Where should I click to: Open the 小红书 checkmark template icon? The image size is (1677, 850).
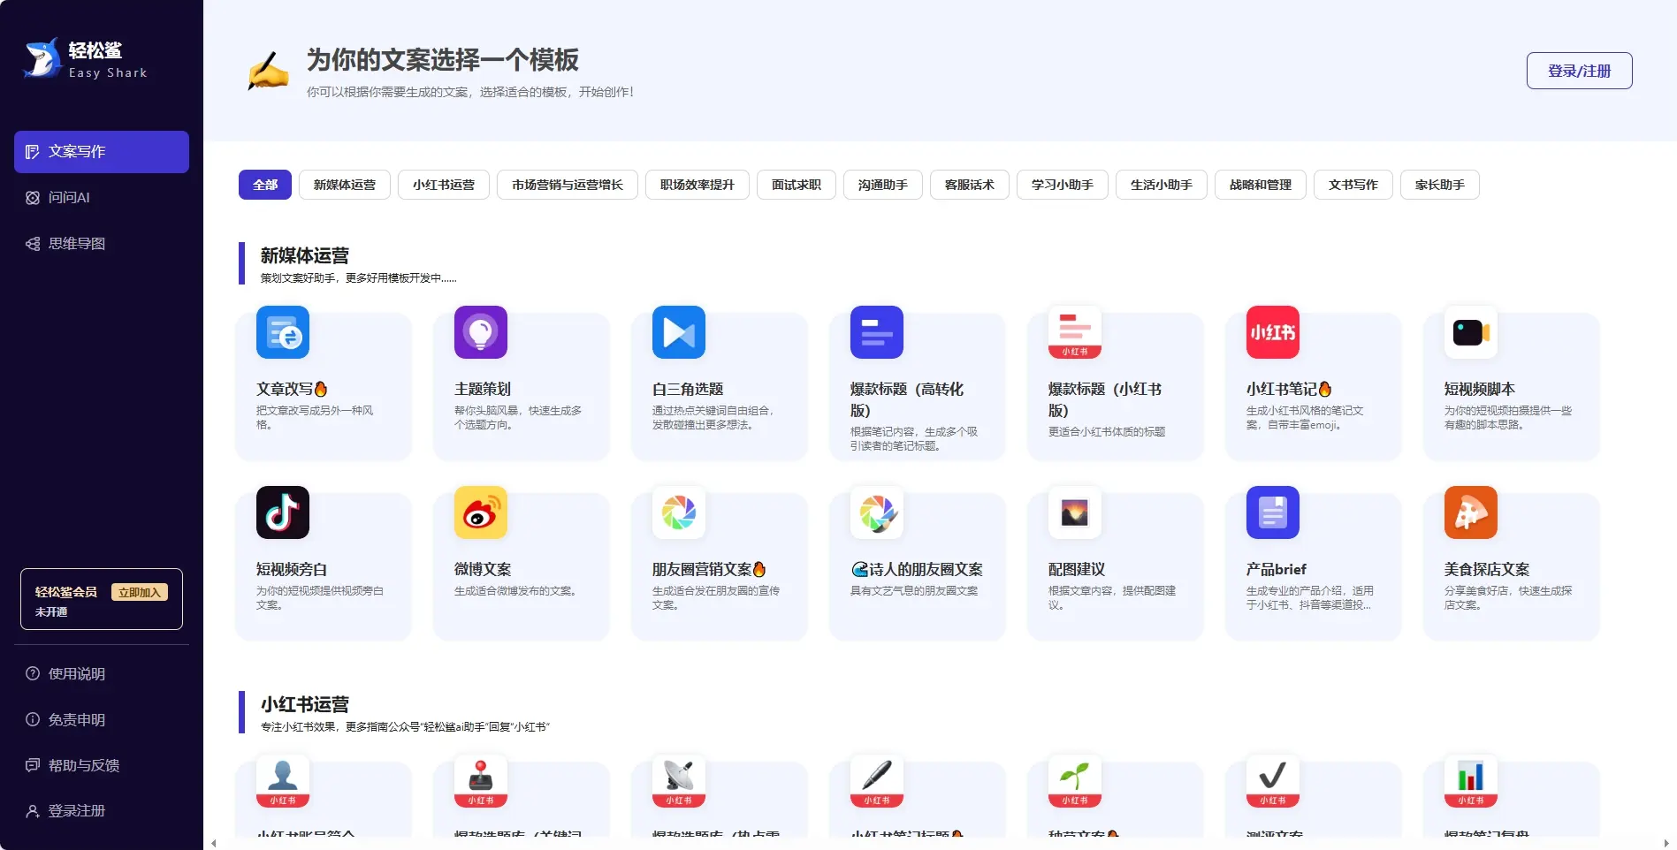pos(1273,781)
